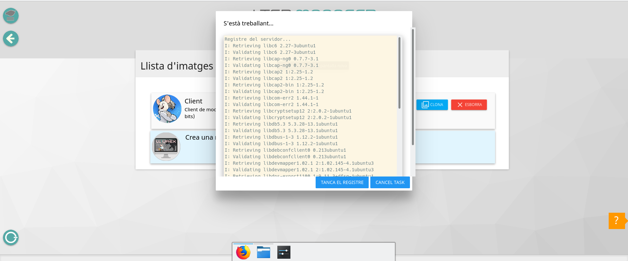Close the log with TANCA EL REGISTRE
This screenshot has width=628, height=261.
click(342, 182)
